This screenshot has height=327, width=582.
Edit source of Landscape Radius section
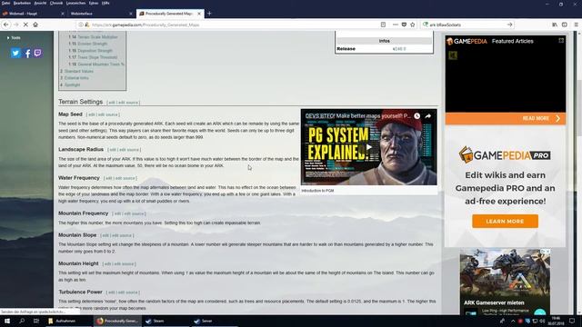(x=128, y=150)
